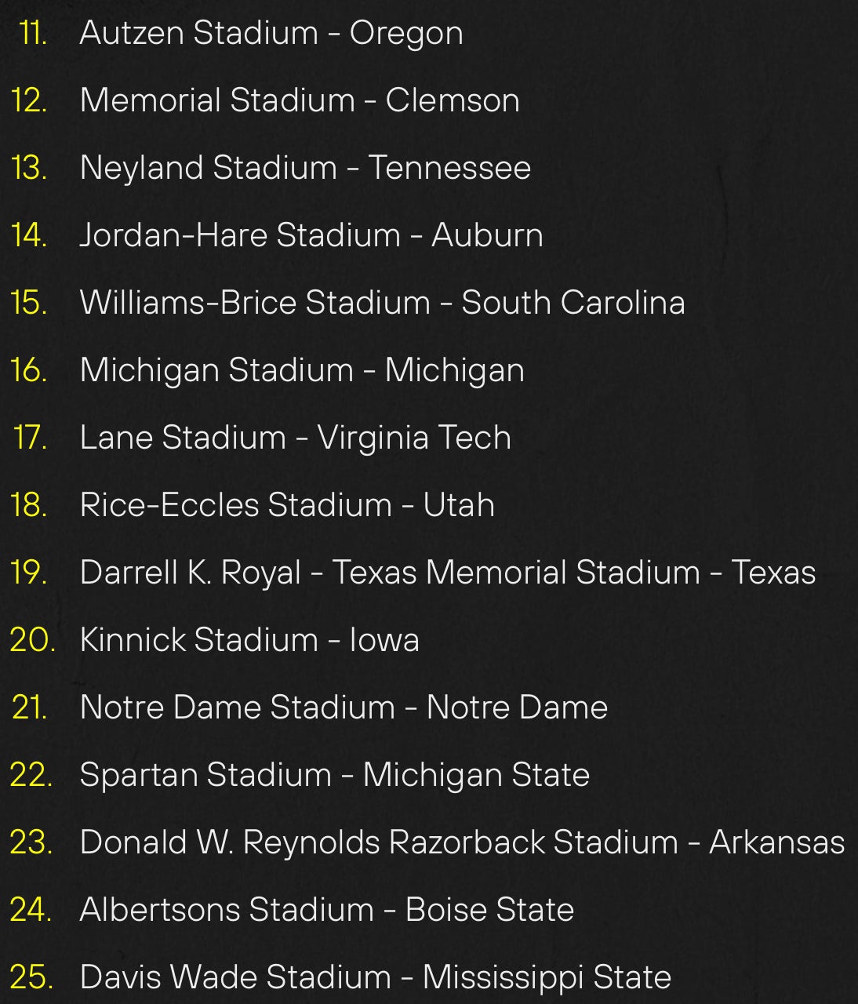
Task: Select Kinnick Stadium - Iowa list item
Action: coord(249,640)
